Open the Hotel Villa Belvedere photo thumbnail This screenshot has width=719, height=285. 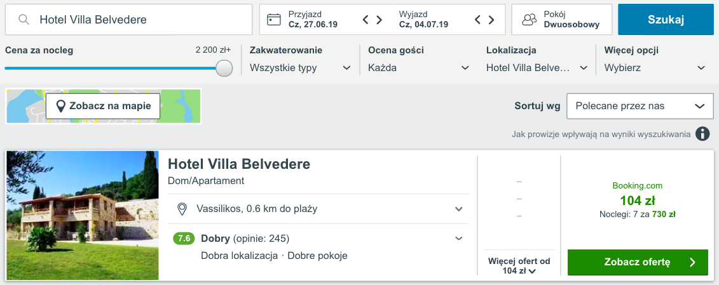coord(83,215)
